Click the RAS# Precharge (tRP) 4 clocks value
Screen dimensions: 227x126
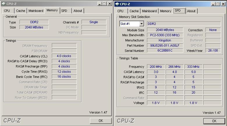[x=64, y=66]
